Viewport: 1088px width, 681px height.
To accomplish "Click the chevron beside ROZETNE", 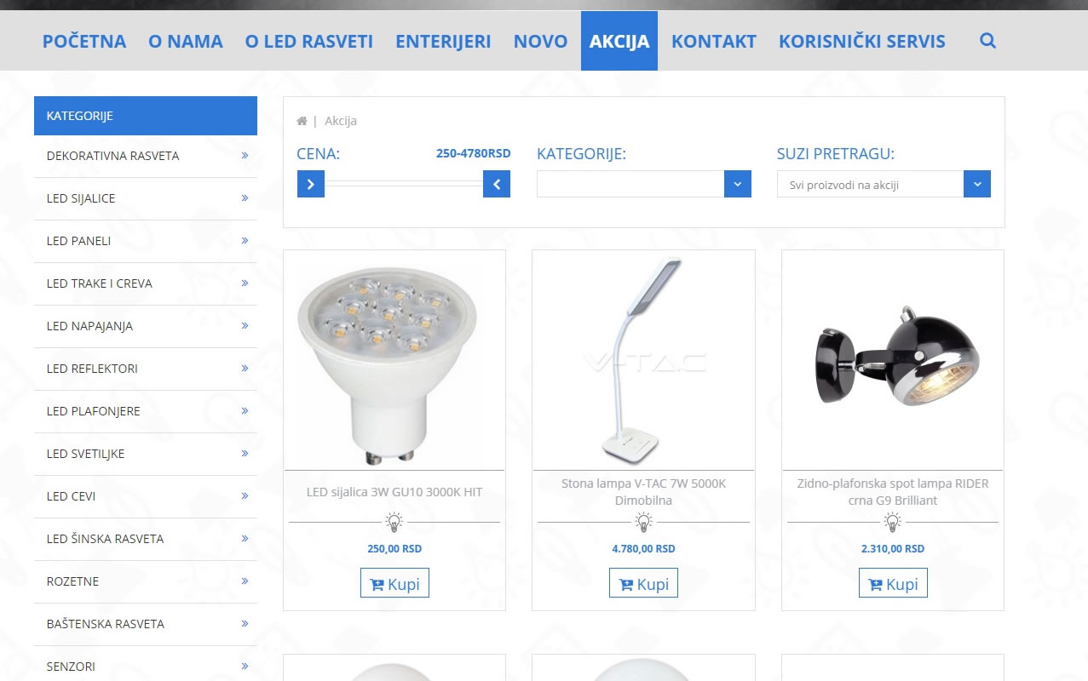I will [245, 581].
